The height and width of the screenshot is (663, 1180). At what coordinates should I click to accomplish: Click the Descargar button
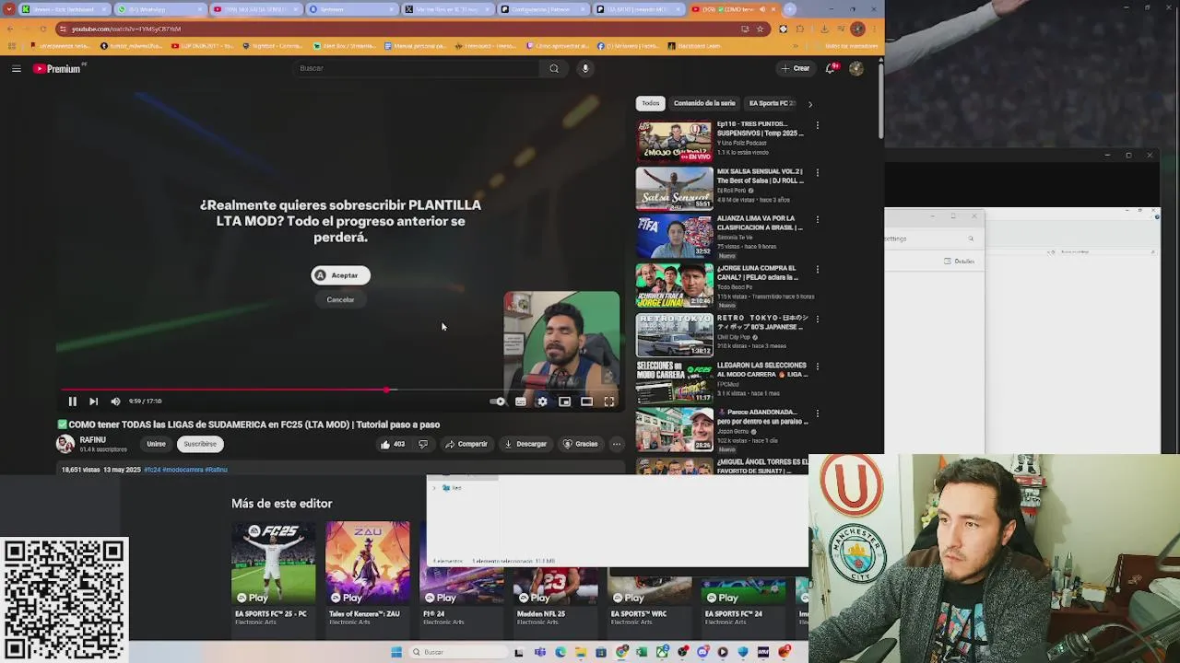click(x=525, y=444)
